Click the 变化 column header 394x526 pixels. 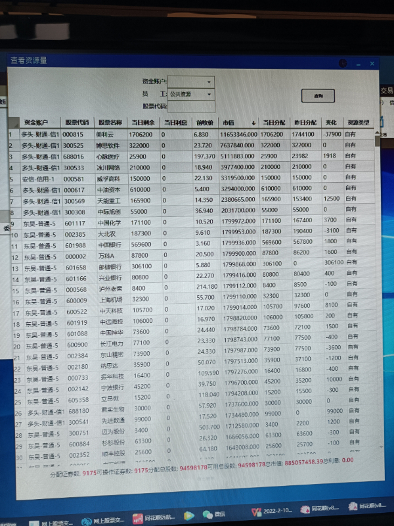click(x=332, y=122)
